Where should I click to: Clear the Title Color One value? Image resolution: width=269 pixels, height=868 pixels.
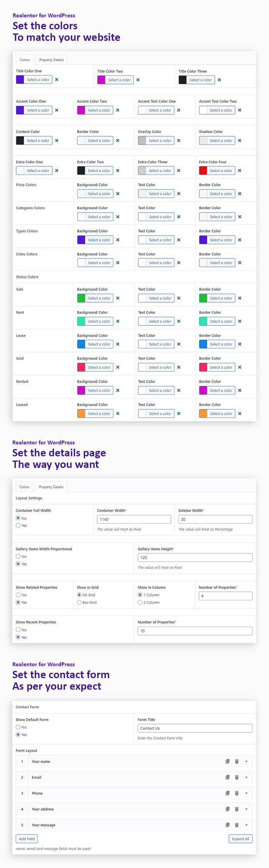[57, 80]
